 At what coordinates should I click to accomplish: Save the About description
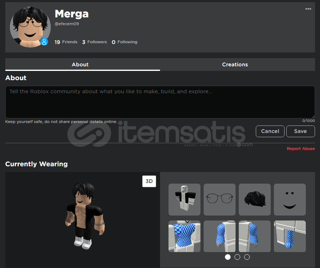coord(300,131)
